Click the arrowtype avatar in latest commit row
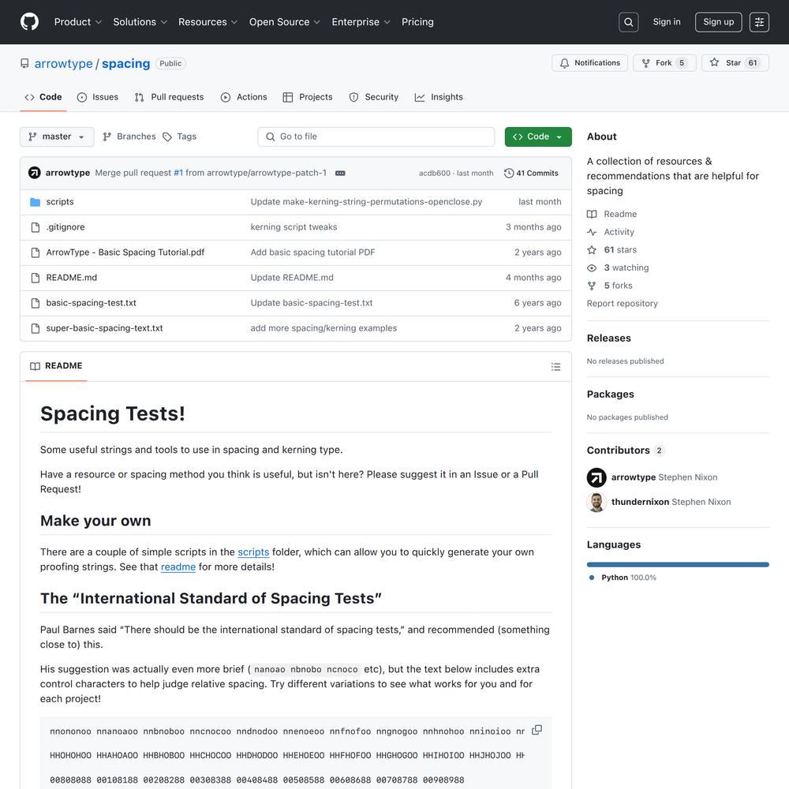 click(34, 173)
